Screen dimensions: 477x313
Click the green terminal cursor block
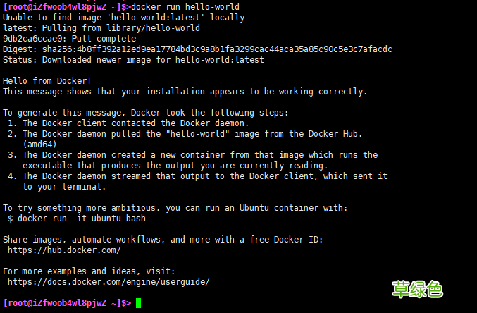click(x=139, y=303)
